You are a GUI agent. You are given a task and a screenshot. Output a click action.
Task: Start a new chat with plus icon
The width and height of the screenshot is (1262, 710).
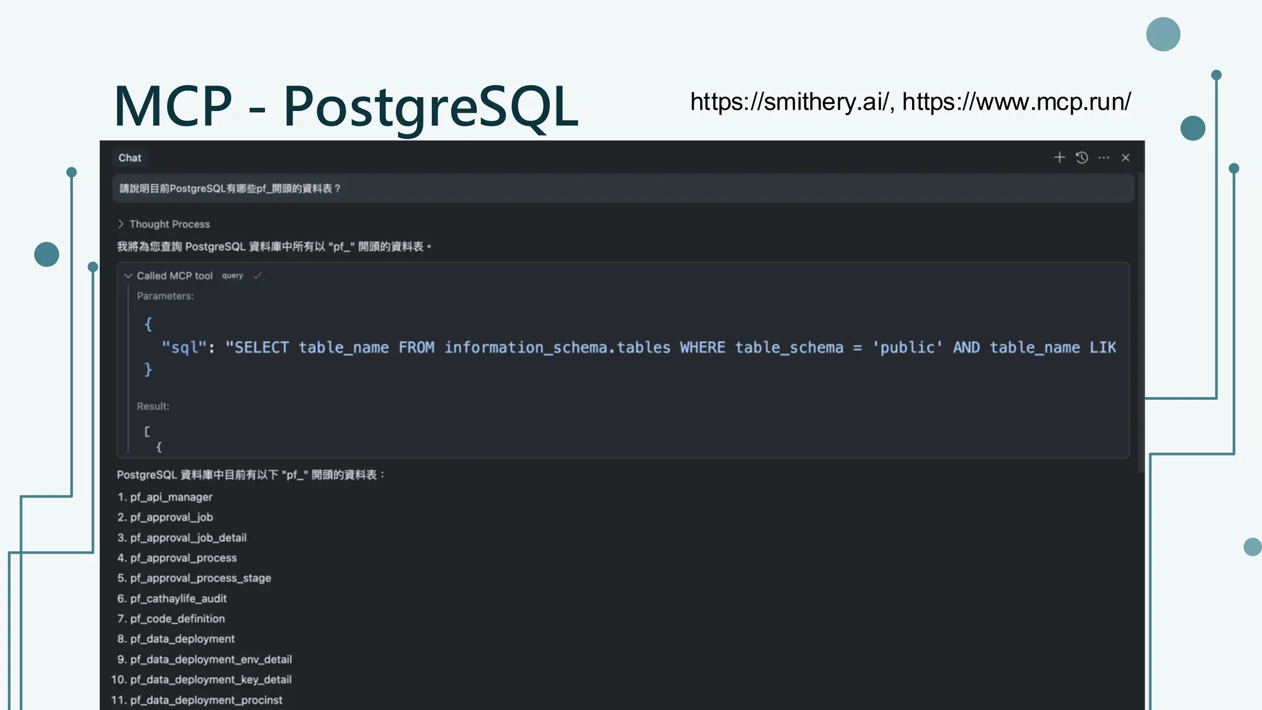(x=1059, y=158)
